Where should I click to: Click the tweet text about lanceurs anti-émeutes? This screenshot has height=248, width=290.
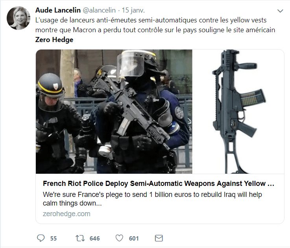pyautogui.click(x=151, y=20)
